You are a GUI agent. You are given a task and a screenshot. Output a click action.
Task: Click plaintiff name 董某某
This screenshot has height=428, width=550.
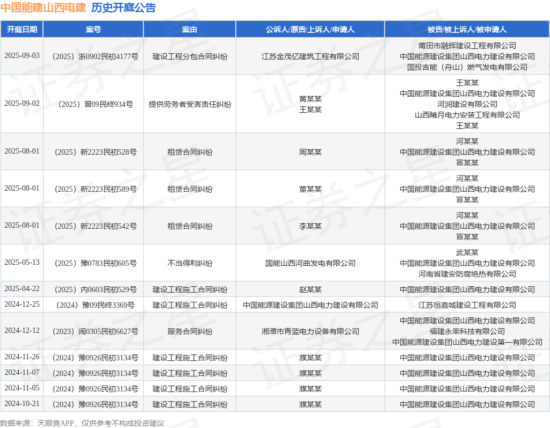point(310,189)
